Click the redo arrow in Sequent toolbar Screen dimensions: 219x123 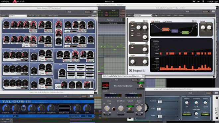coord(159,15)
